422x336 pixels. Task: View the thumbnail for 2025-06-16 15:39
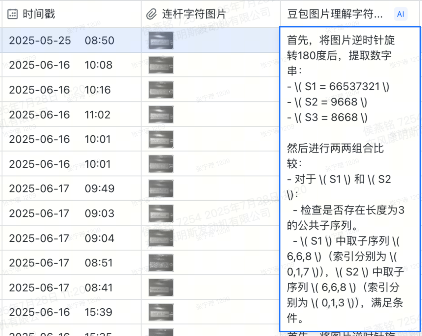point(161,312)
